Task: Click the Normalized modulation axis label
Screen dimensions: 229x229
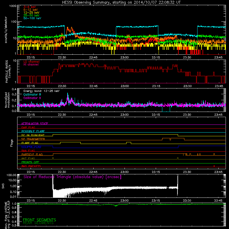Action: [x=7, y=100]
